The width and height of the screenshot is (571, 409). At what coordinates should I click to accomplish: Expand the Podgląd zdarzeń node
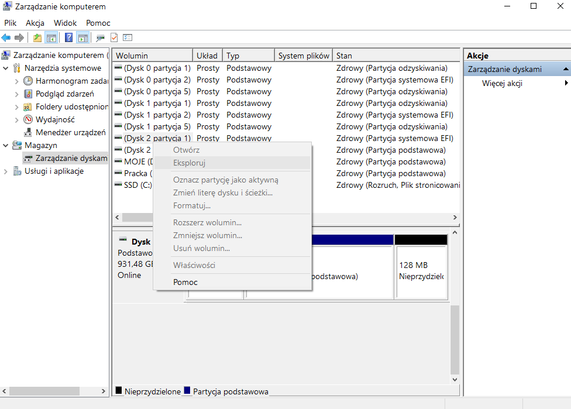click(16, 94)
